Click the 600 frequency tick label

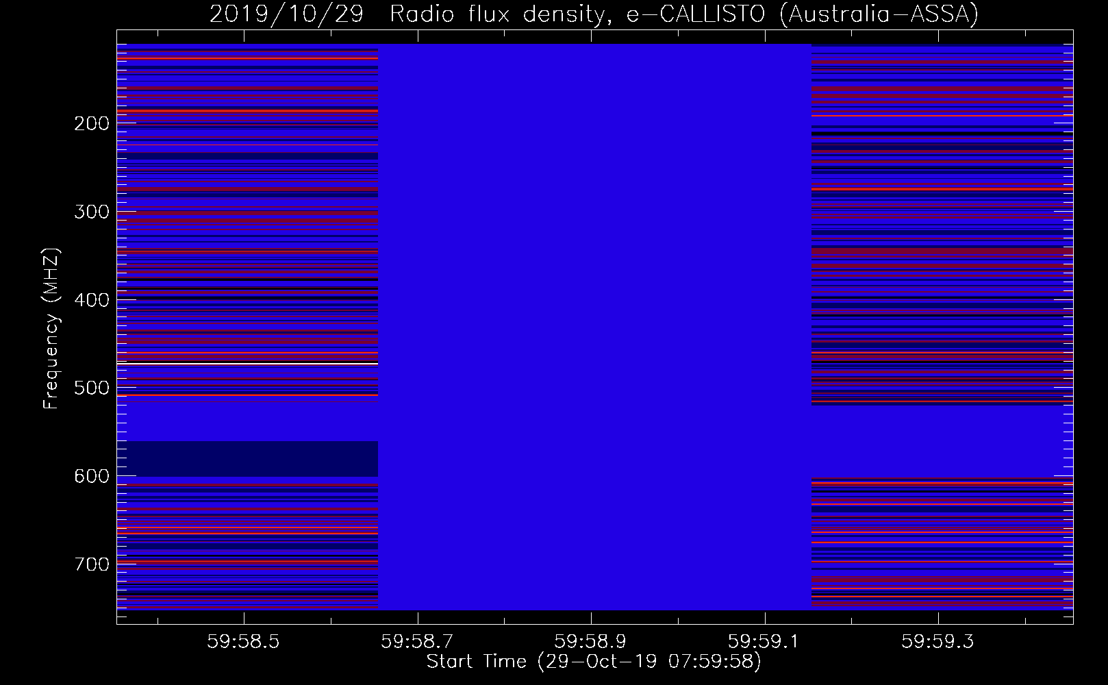[x=92, y=476]
